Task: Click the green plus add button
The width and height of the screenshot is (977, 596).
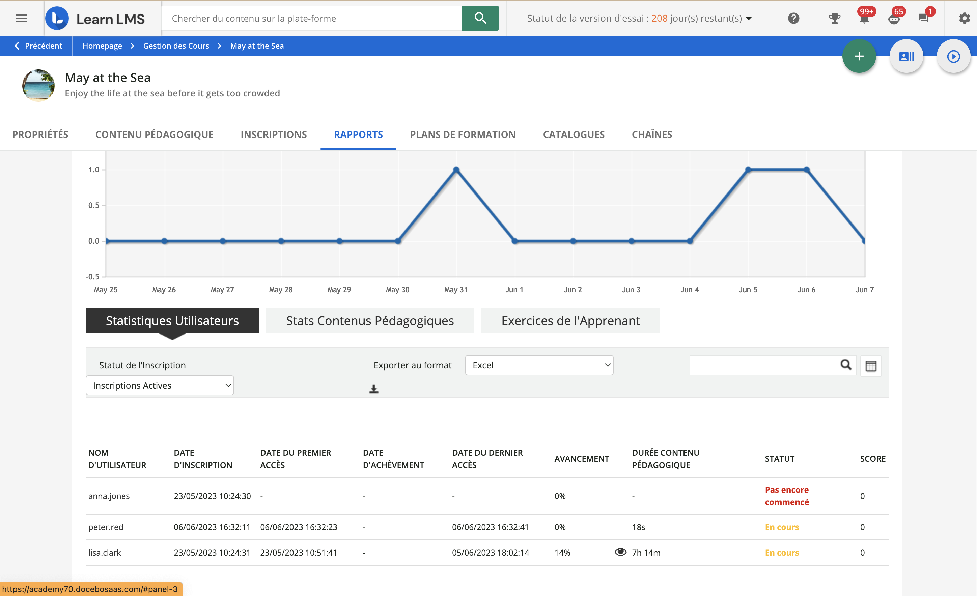Action: click(x=859, y=56)
